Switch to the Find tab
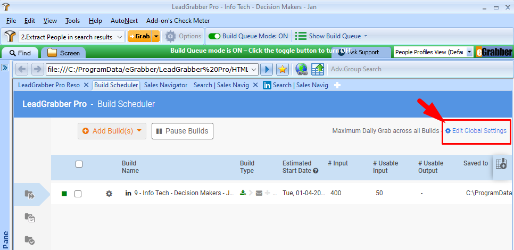The width and height of the screenshot is (514, 250). [20, 53]
